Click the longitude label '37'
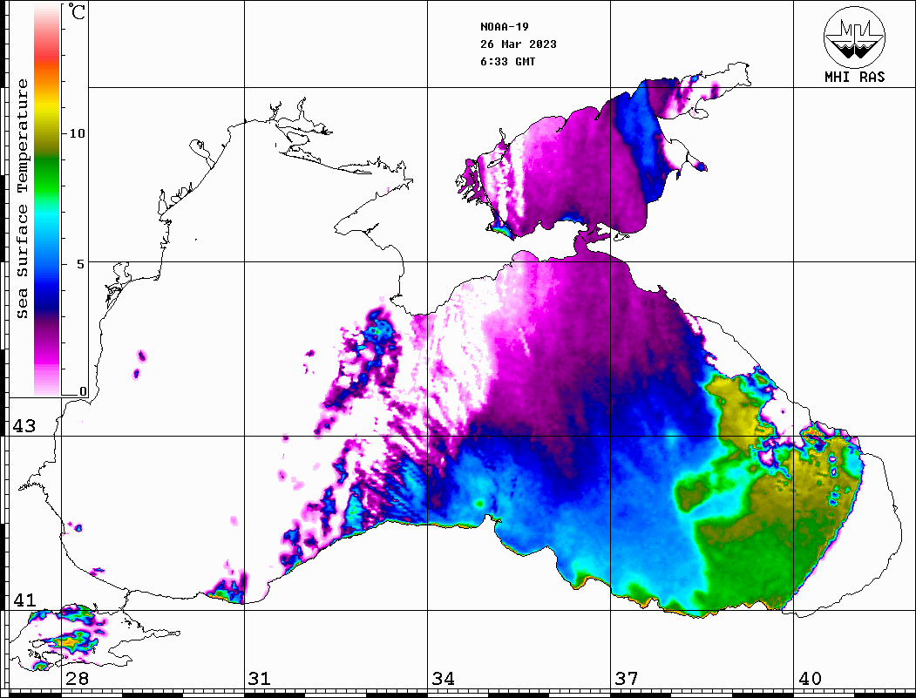Viewport: 916px width, 698px height. point(627,679)
